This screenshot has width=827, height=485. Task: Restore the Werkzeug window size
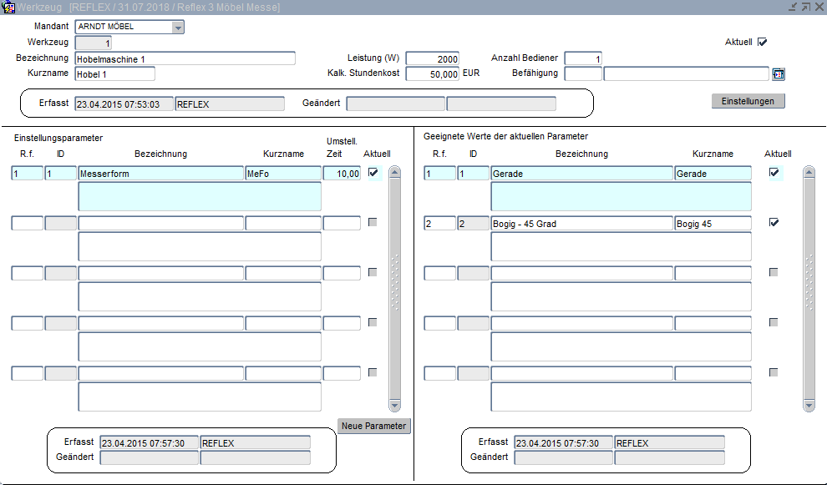pyautogui.click(x=805, y=7)
